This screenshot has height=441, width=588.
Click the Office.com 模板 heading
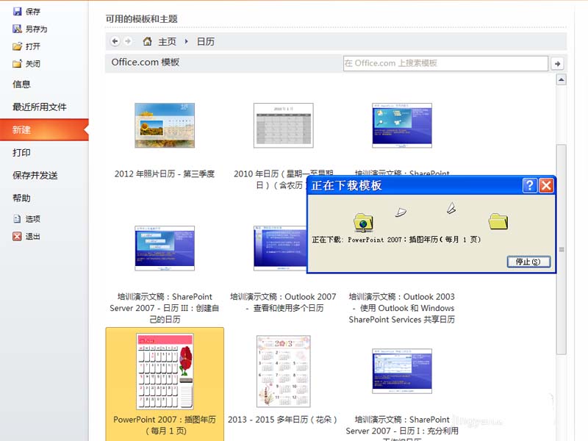click(146, 62)
